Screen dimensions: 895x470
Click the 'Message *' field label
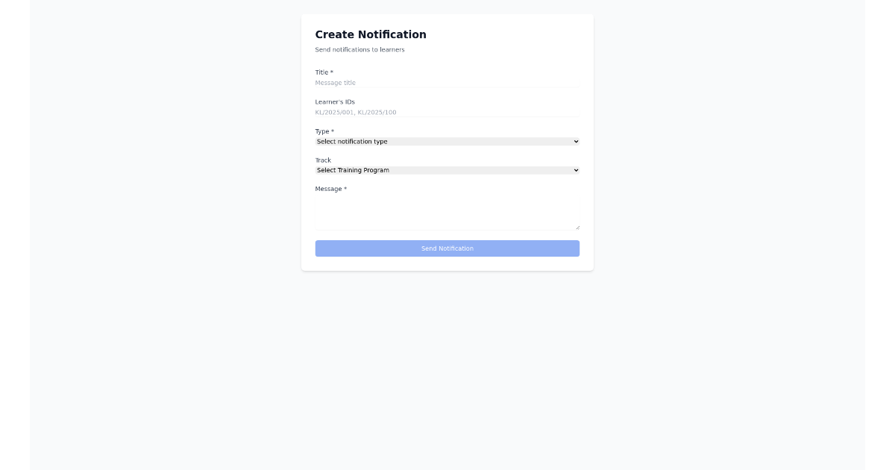tap(330, 189)
